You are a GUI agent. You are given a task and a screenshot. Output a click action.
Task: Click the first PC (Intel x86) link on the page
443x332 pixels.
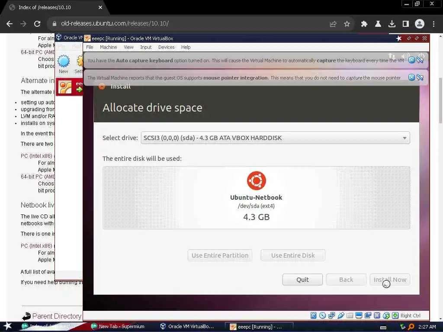tap(36, 156)
